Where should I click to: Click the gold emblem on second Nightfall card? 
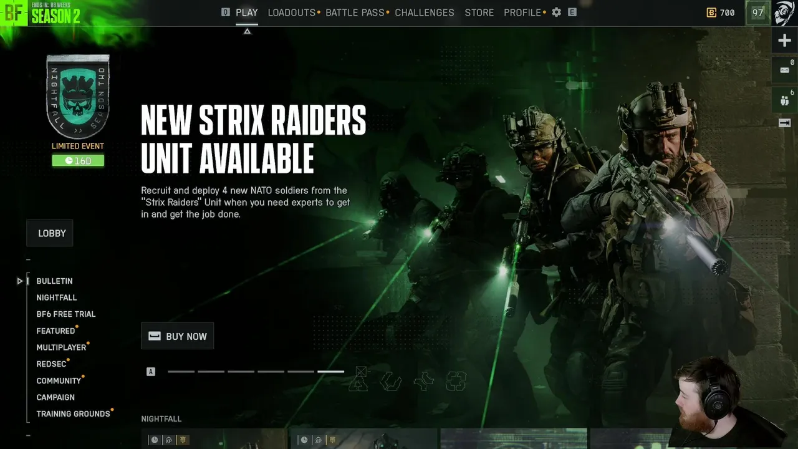click(332, 440)
